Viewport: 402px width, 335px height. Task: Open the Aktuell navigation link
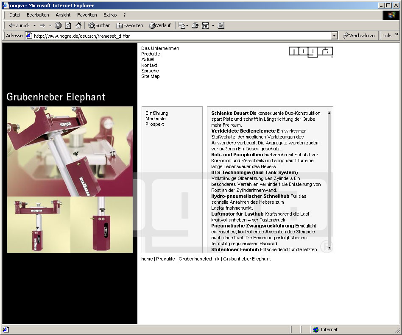click(x=148, y=59)
